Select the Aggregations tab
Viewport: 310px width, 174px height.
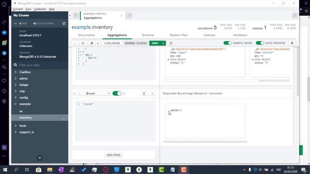coord(117,35)
